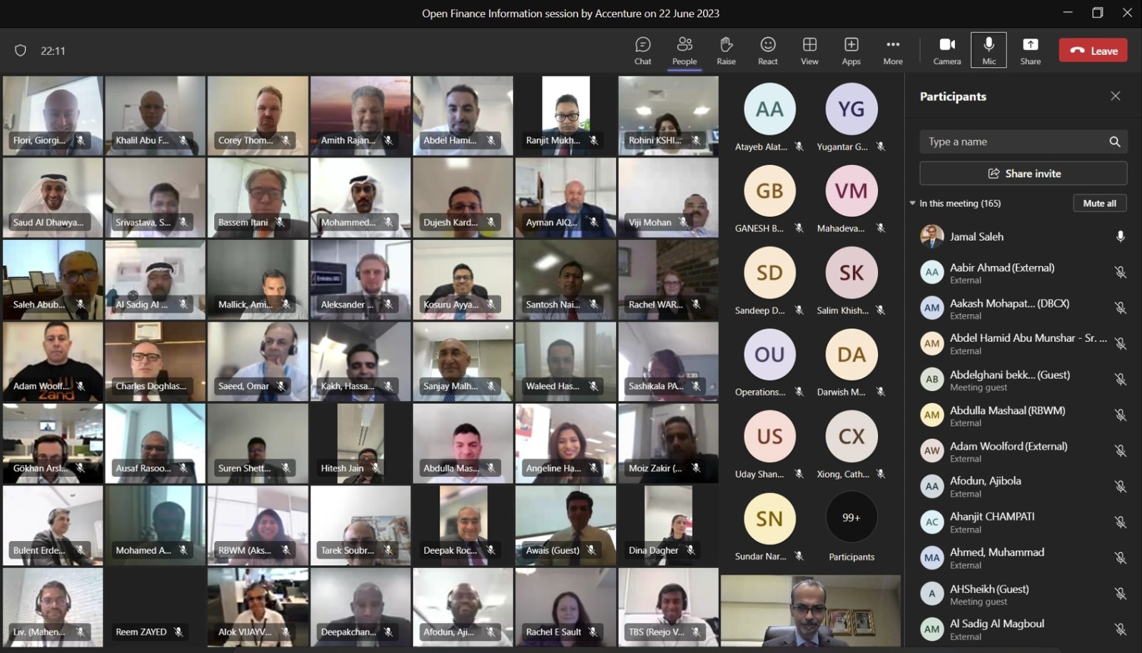Screen dimensions: 1142x653
Task: Raise your hand in the meeting
Action: click(726, 51)
